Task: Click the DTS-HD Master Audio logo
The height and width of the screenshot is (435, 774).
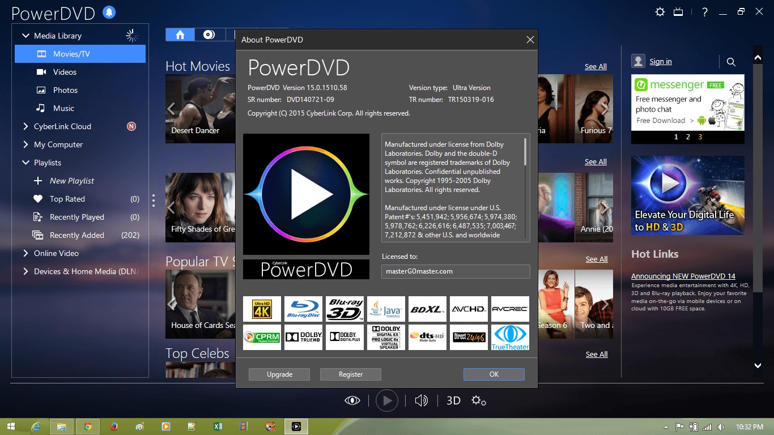Action: [x=427, y=337]
